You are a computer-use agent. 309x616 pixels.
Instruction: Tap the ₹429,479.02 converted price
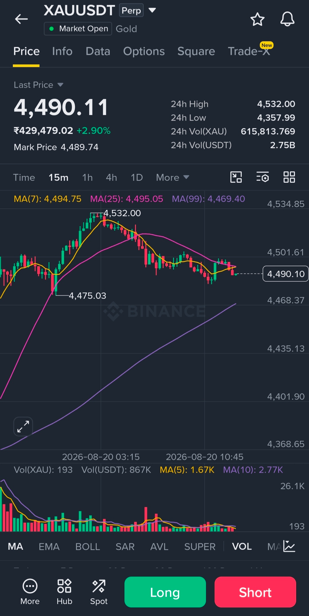[x=43, y=130]
